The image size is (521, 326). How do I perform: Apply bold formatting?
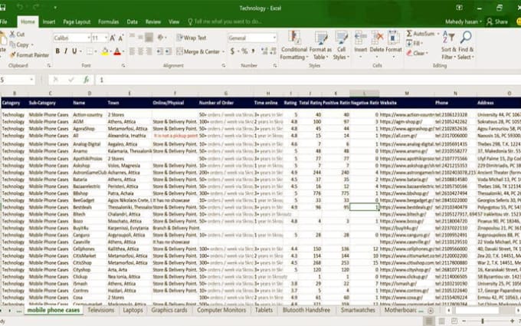[57, 51]
